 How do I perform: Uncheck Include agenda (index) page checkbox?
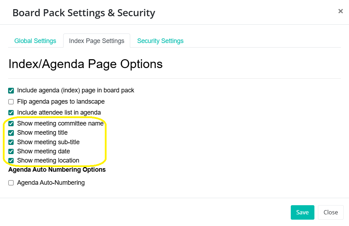(11, 91)
